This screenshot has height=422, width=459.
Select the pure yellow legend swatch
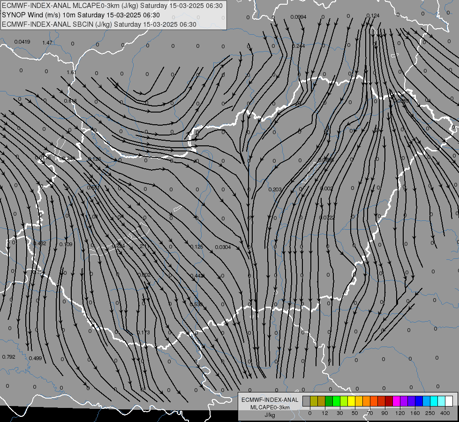tap(352, 401)
